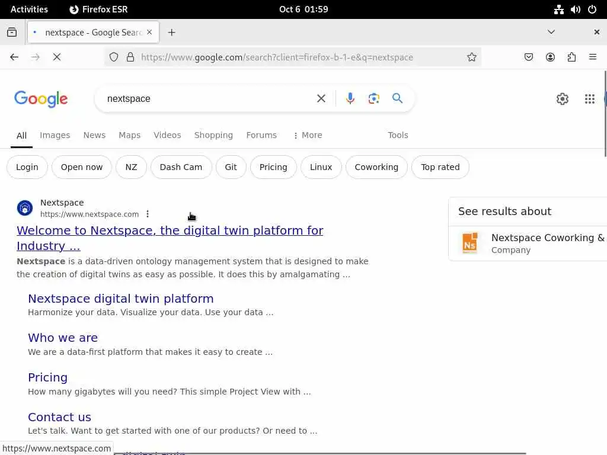Bookmark this page with star

point(471,57)
